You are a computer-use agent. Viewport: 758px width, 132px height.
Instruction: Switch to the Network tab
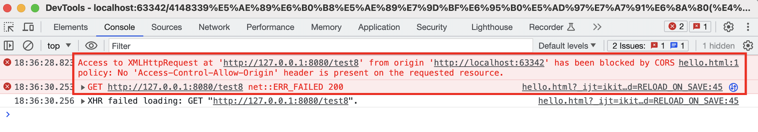[x=214, y=27]
